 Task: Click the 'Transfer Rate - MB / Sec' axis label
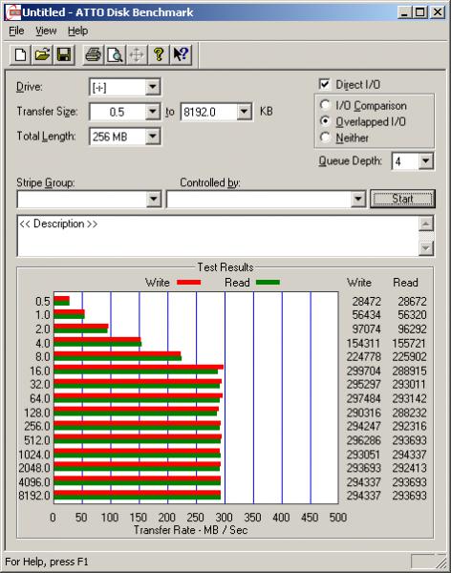190,530
